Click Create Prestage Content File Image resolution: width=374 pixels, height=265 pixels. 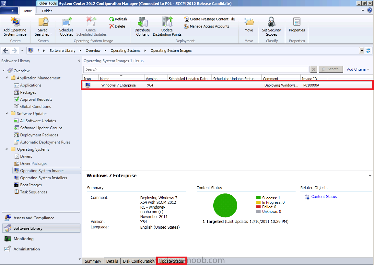209,19
